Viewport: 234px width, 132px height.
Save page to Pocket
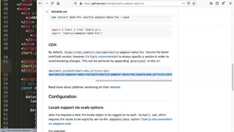point(189,3)
